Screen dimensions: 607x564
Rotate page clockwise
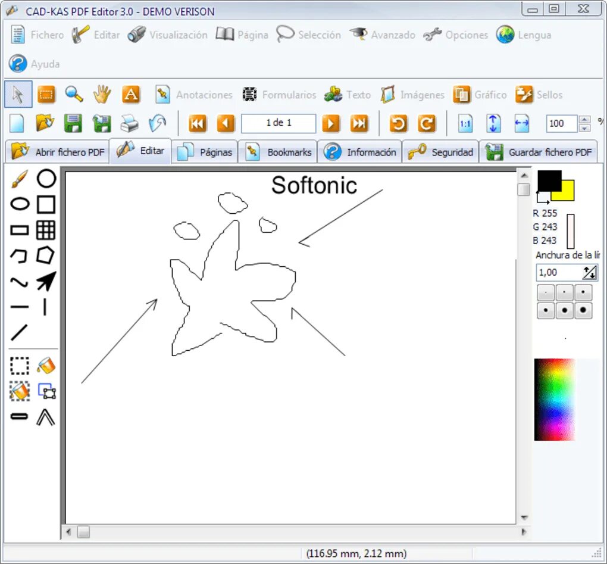pyautogui.click(x=427, y=123)
